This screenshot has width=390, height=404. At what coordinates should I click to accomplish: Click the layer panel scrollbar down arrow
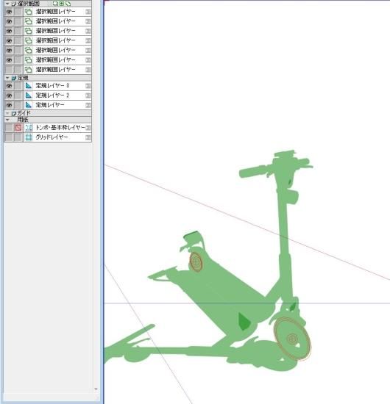point(96,389)
